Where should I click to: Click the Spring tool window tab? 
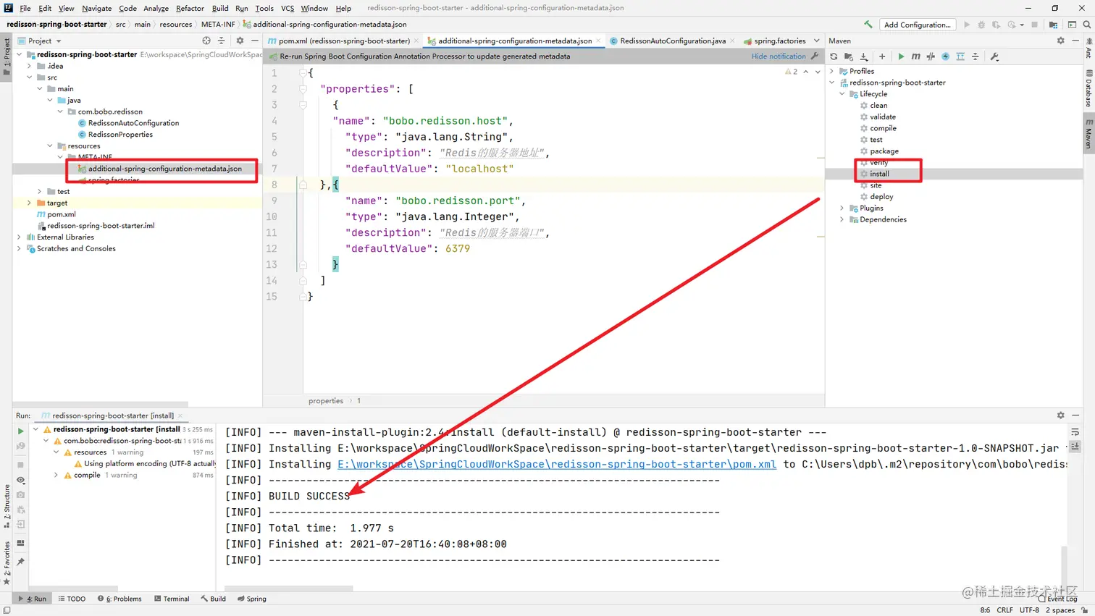pos(252,599)
